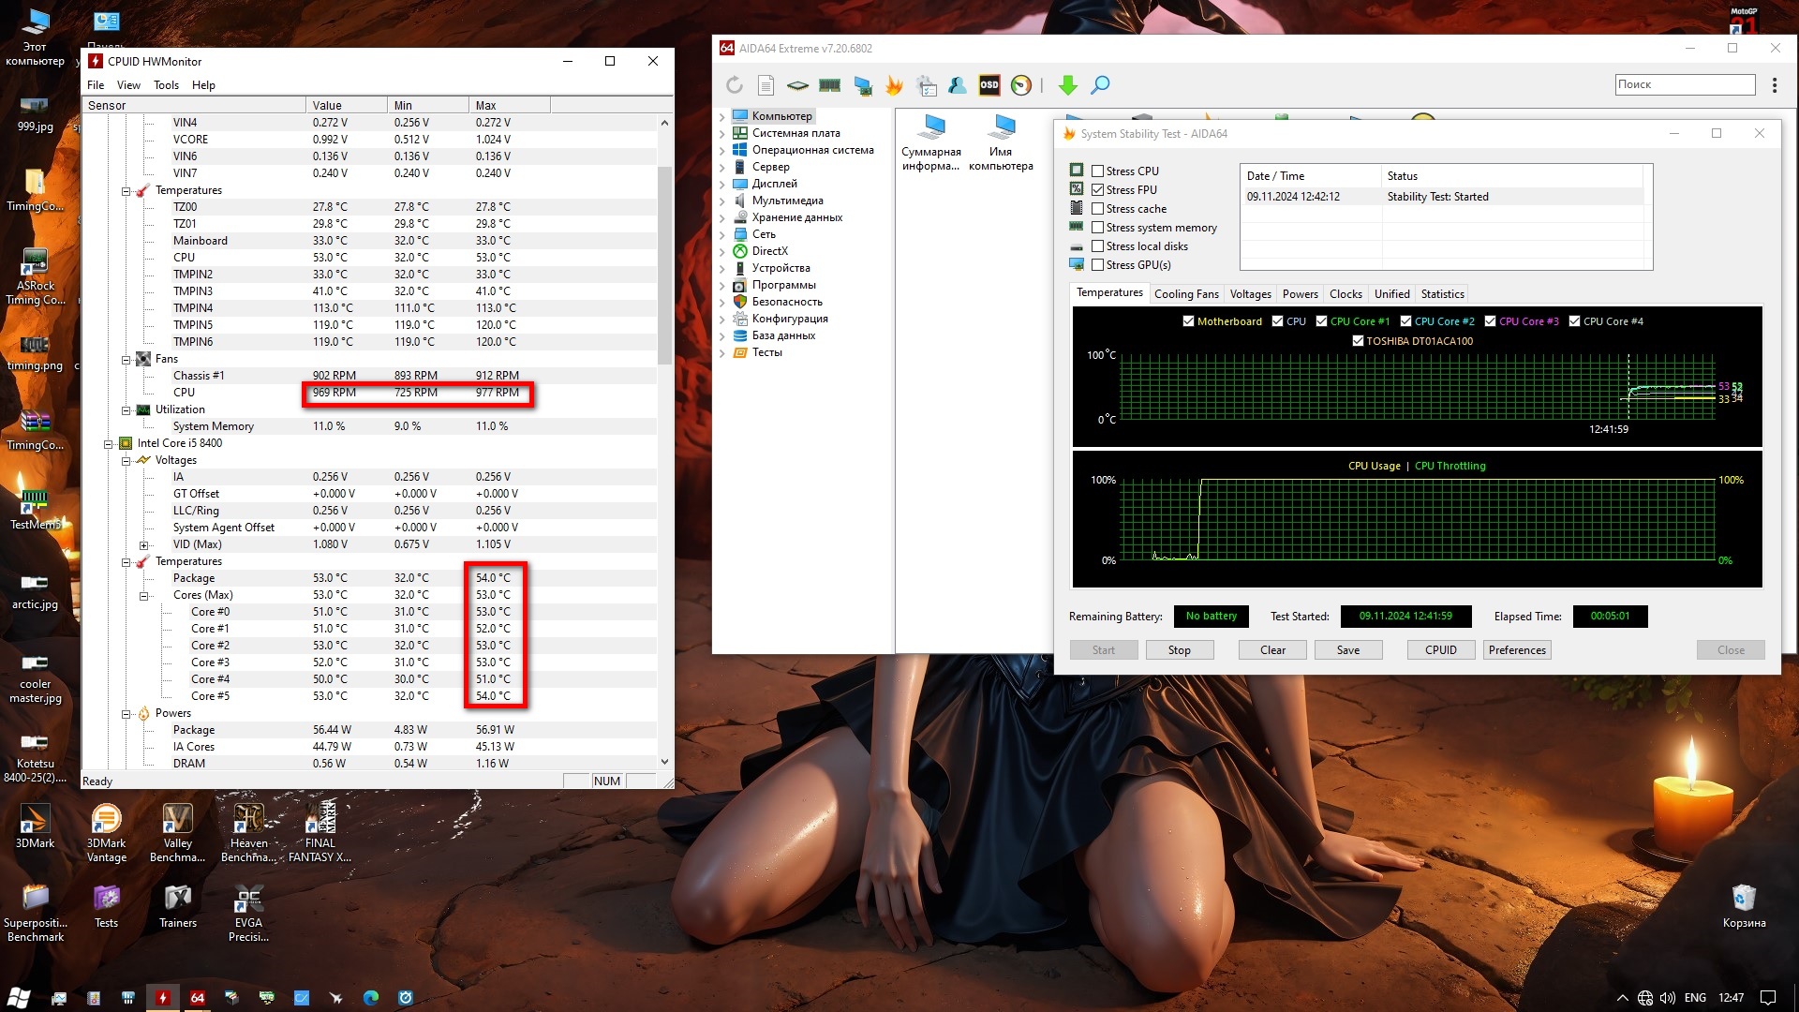The image size is (1799, 1012).
Task: Click the green download arrow icon
Action: [1067, 85]
